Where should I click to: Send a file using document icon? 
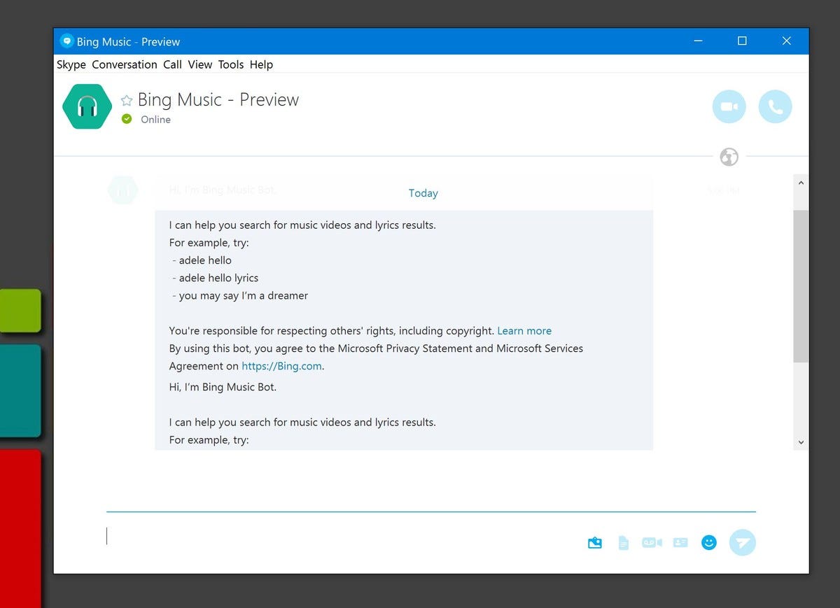tap(624, 542)
